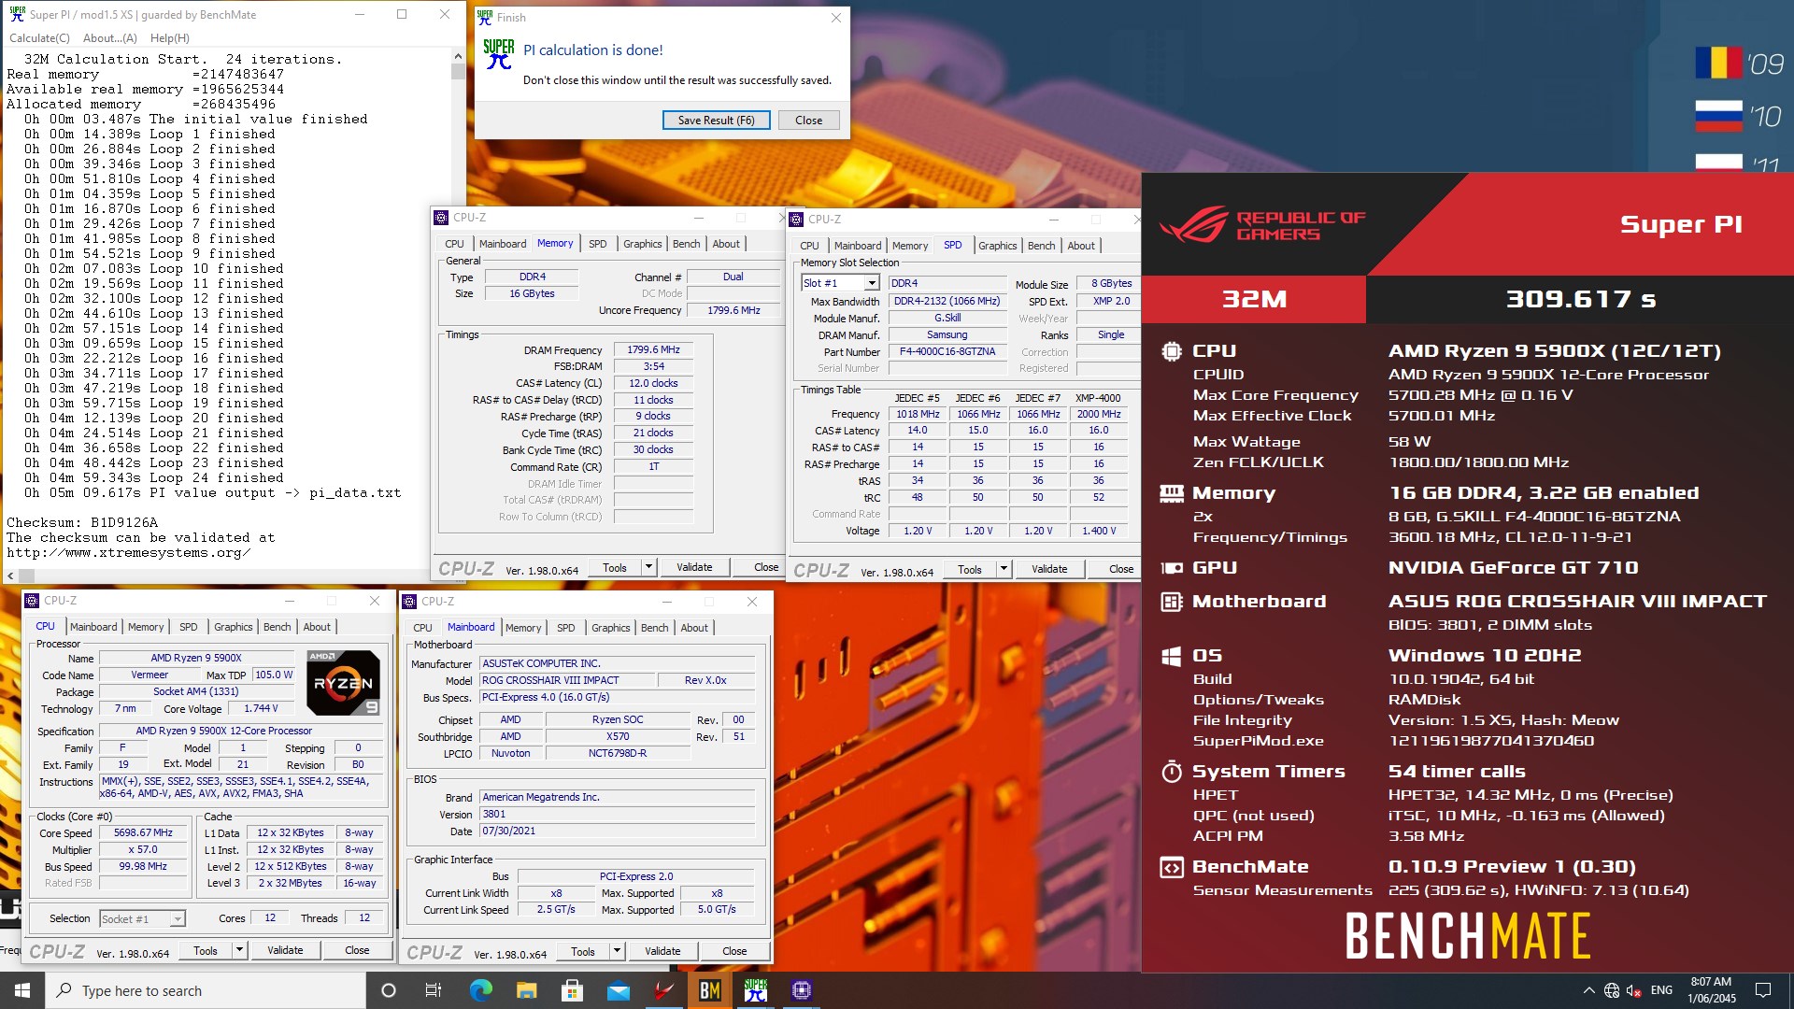Open Calculate(C) menu in Super PI
The width and height of the screenshot is (1794, 1009).
point(39,38)
